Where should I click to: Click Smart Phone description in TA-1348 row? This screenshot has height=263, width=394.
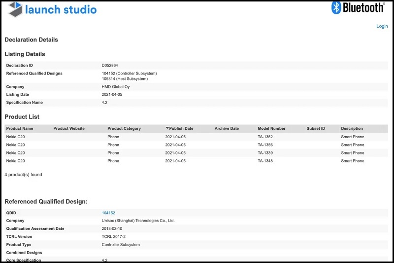(x=353, y=161)
